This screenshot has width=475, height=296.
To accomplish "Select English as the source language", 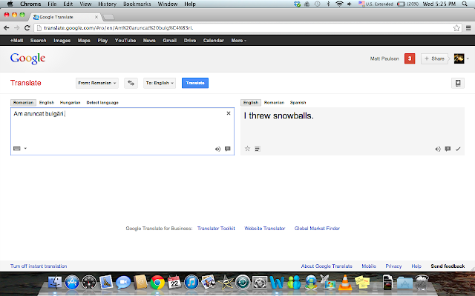I will point(47,103).
